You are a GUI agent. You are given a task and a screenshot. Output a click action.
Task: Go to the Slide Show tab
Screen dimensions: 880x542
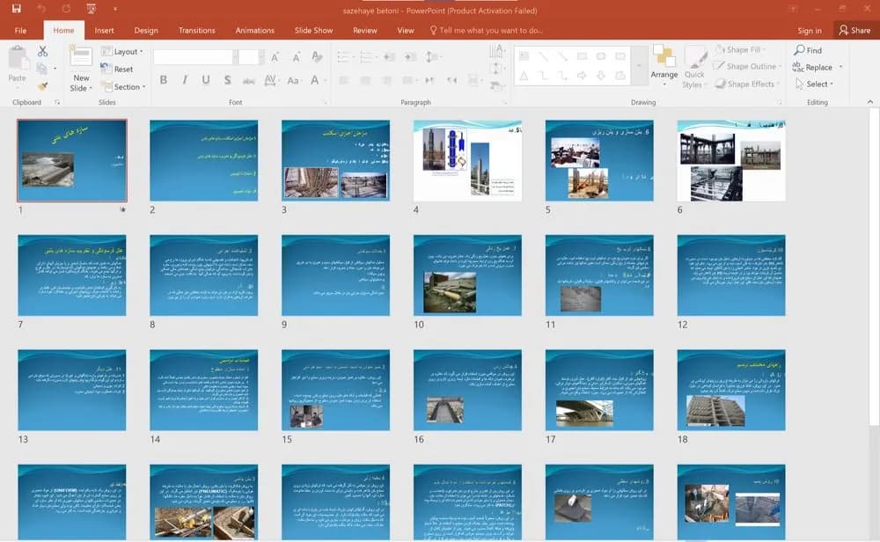click(314, 30)
